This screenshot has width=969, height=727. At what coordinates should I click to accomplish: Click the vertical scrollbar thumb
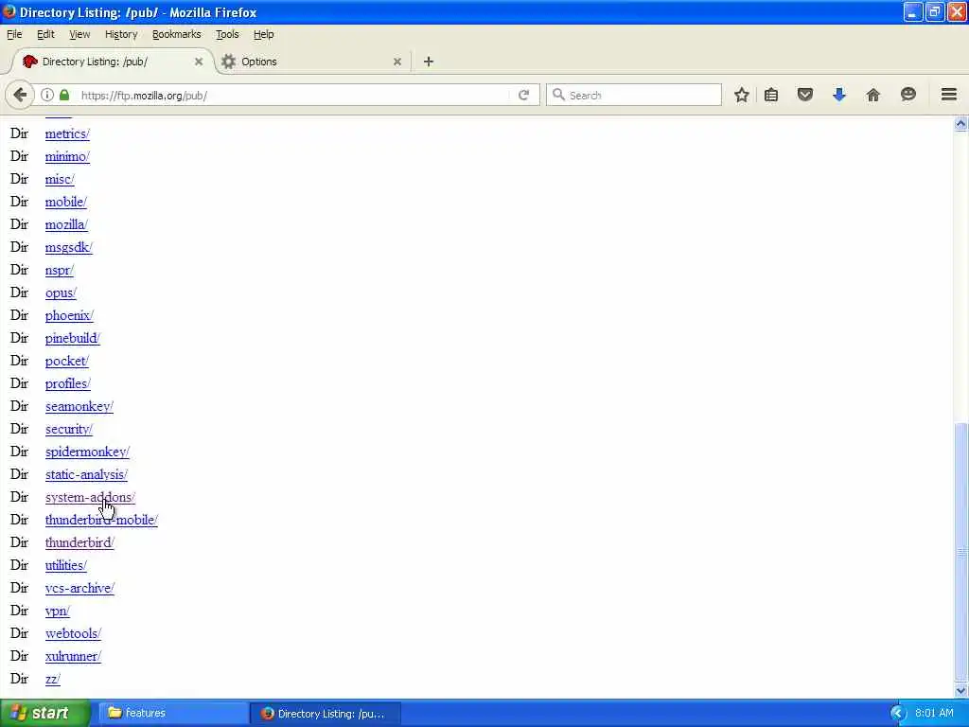pyautogui.click(x=961, y=552)
